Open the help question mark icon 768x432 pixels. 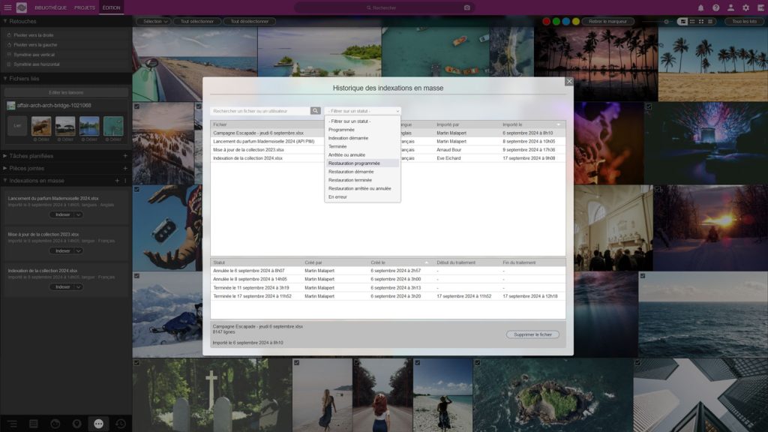[716, 7]
